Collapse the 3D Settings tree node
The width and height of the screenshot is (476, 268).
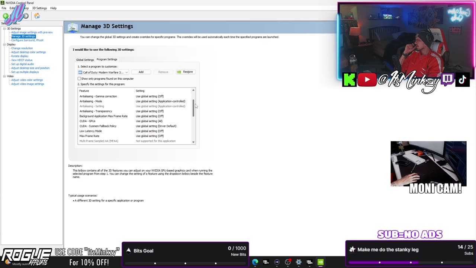click(x=4, y=29)
